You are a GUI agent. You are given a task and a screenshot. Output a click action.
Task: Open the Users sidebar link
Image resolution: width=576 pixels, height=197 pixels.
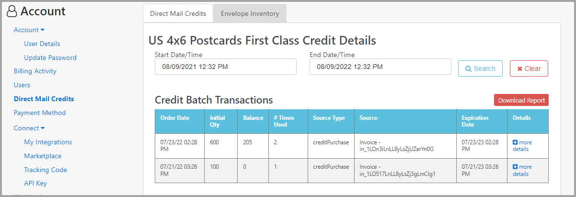(x=22, y=85)
